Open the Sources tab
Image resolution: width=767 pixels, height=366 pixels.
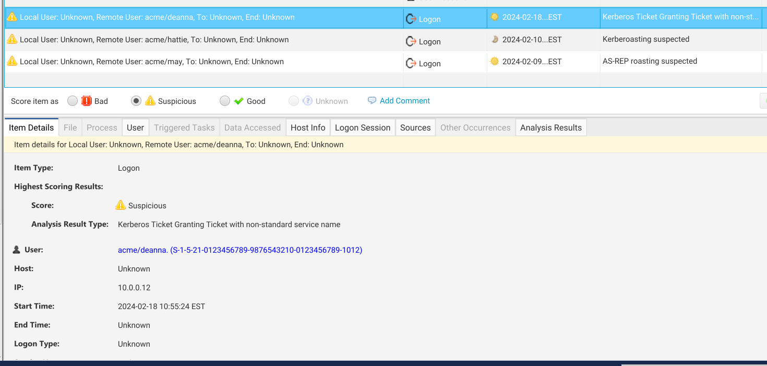(415, 127)
